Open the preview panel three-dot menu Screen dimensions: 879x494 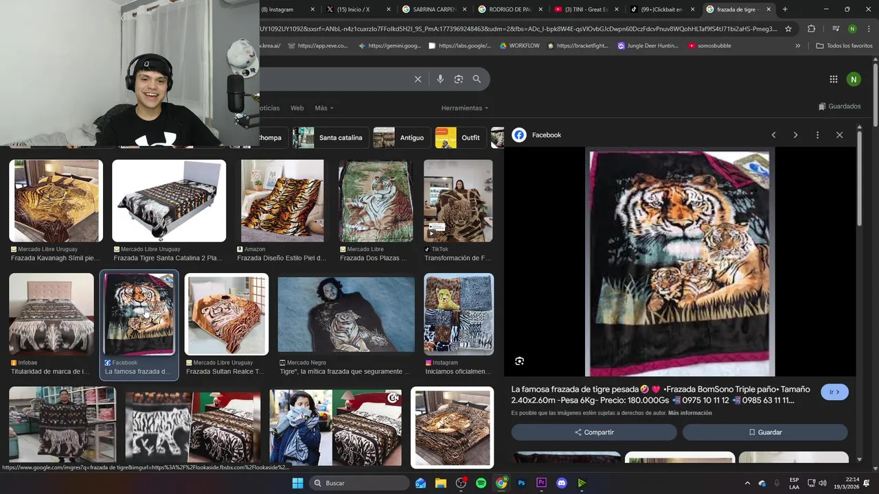click(x=817, y=135)
